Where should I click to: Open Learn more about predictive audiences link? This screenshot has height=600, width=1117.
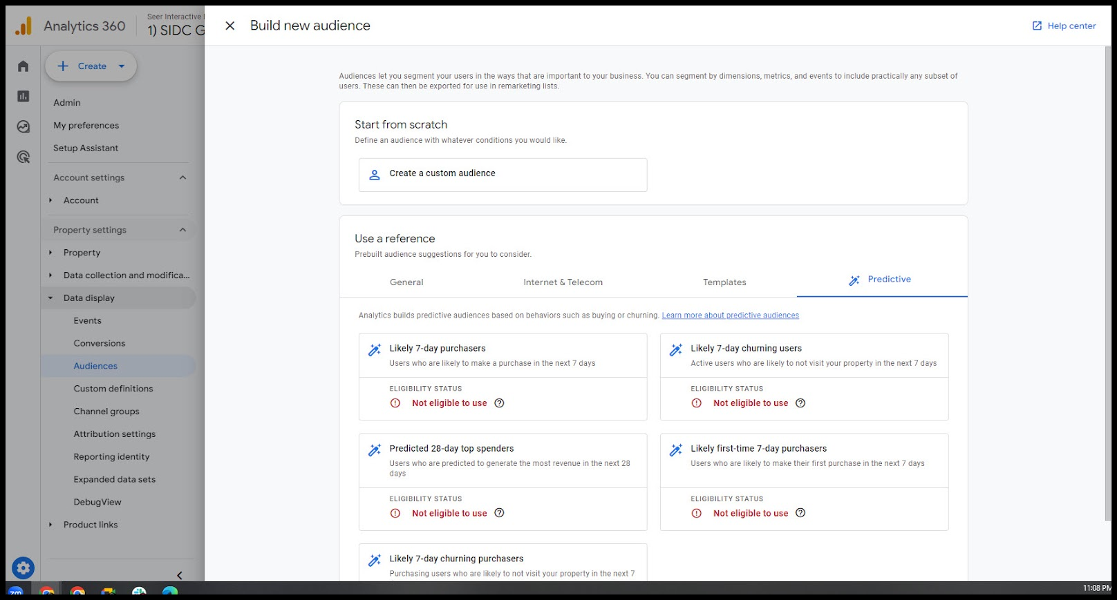click(x=730, y=316)
